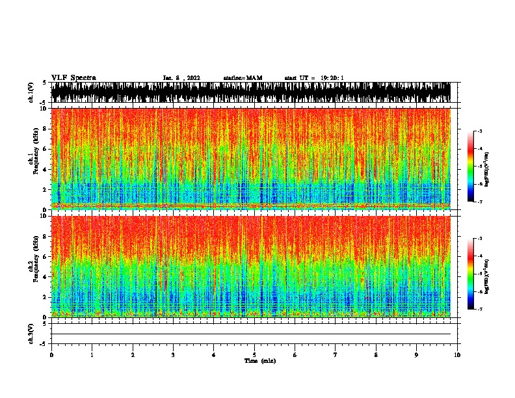Click time axis tick label 4
Image resolution: width=515 pixels, height=398 pixels.
pos(214,355)
